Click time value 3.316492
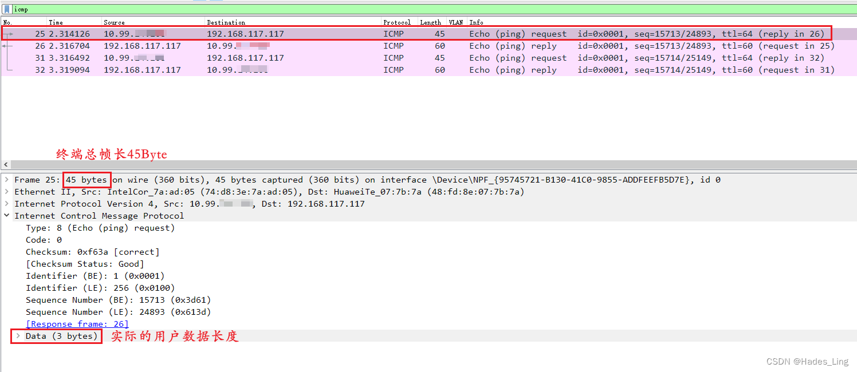Image resolution: width=857 pixels, height=372 pixels. coord(69,58)
